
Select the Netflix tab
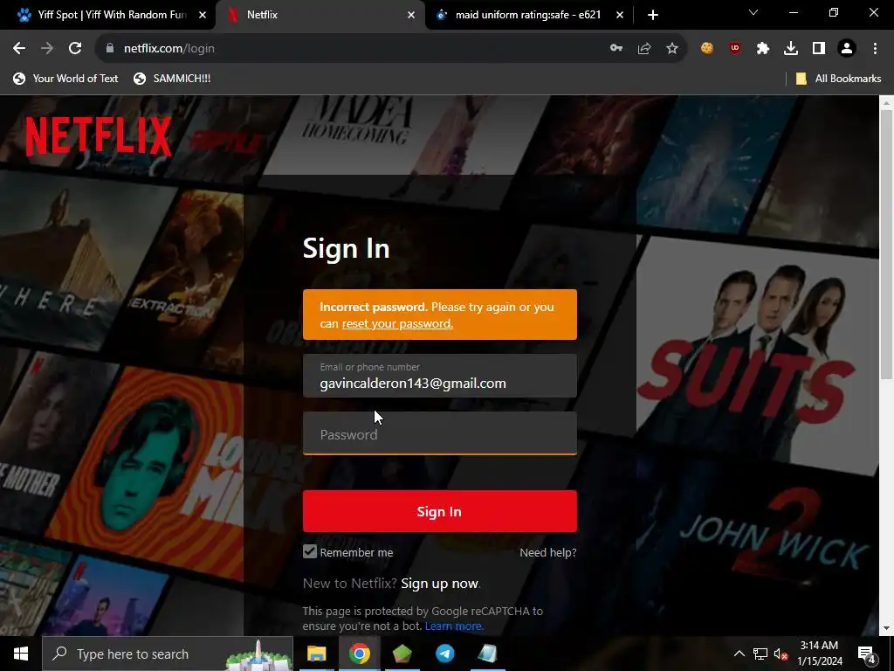pyautogui.click(x=320, y=15)
